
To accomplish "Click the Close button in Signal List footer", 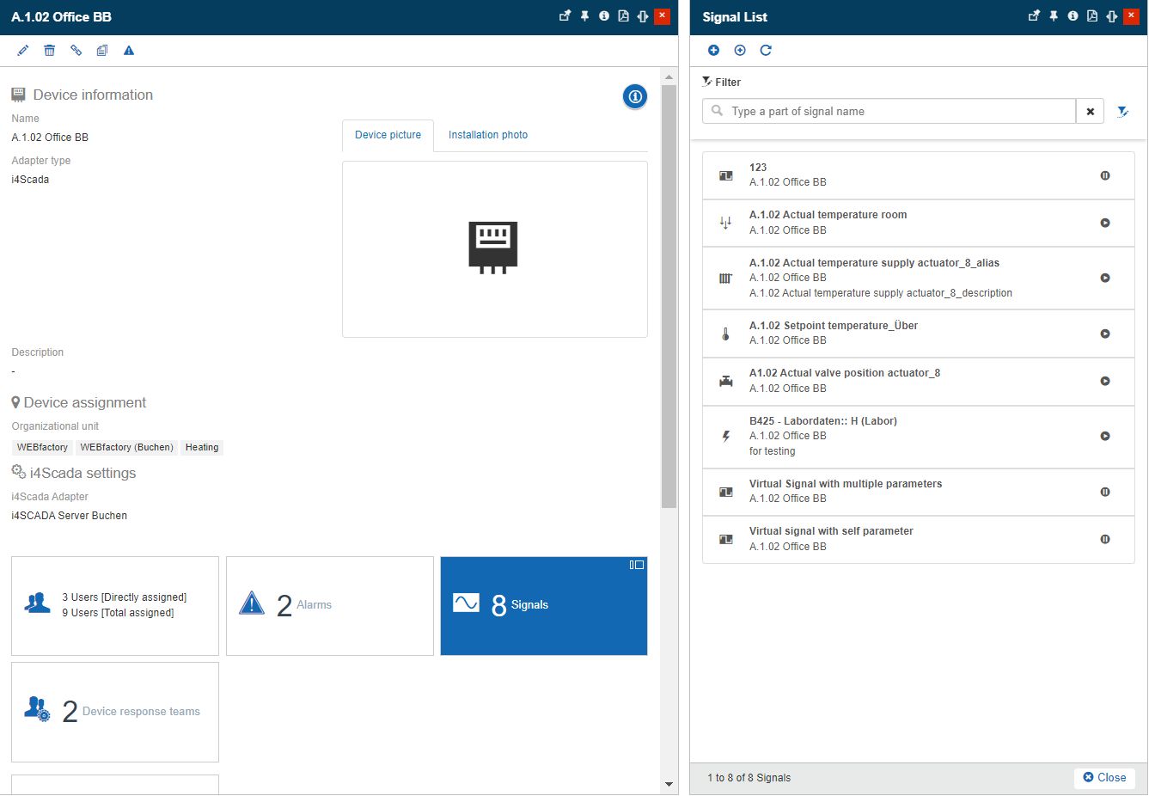I will (1104, 777).
